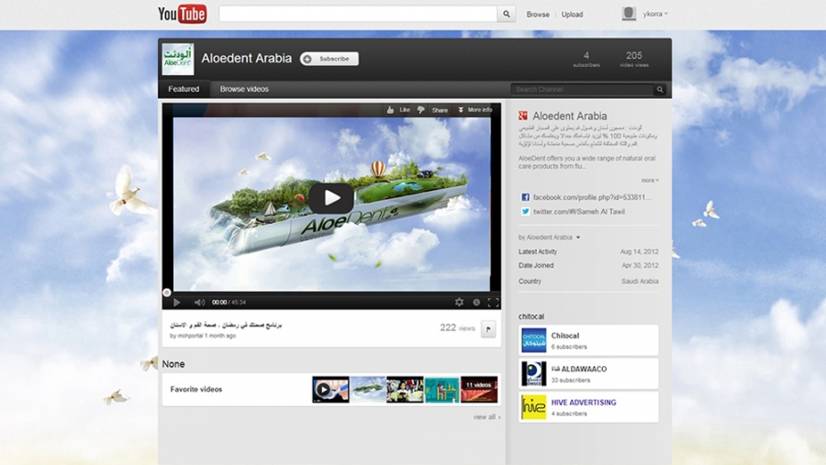The width and height of the screenshot is (826, 465).
Task: Click the Like label text
Action: point(405,110)
